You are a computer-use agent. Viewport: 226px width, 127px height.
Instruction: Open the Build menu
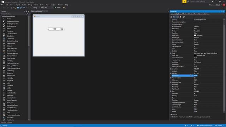click(24, 5)
